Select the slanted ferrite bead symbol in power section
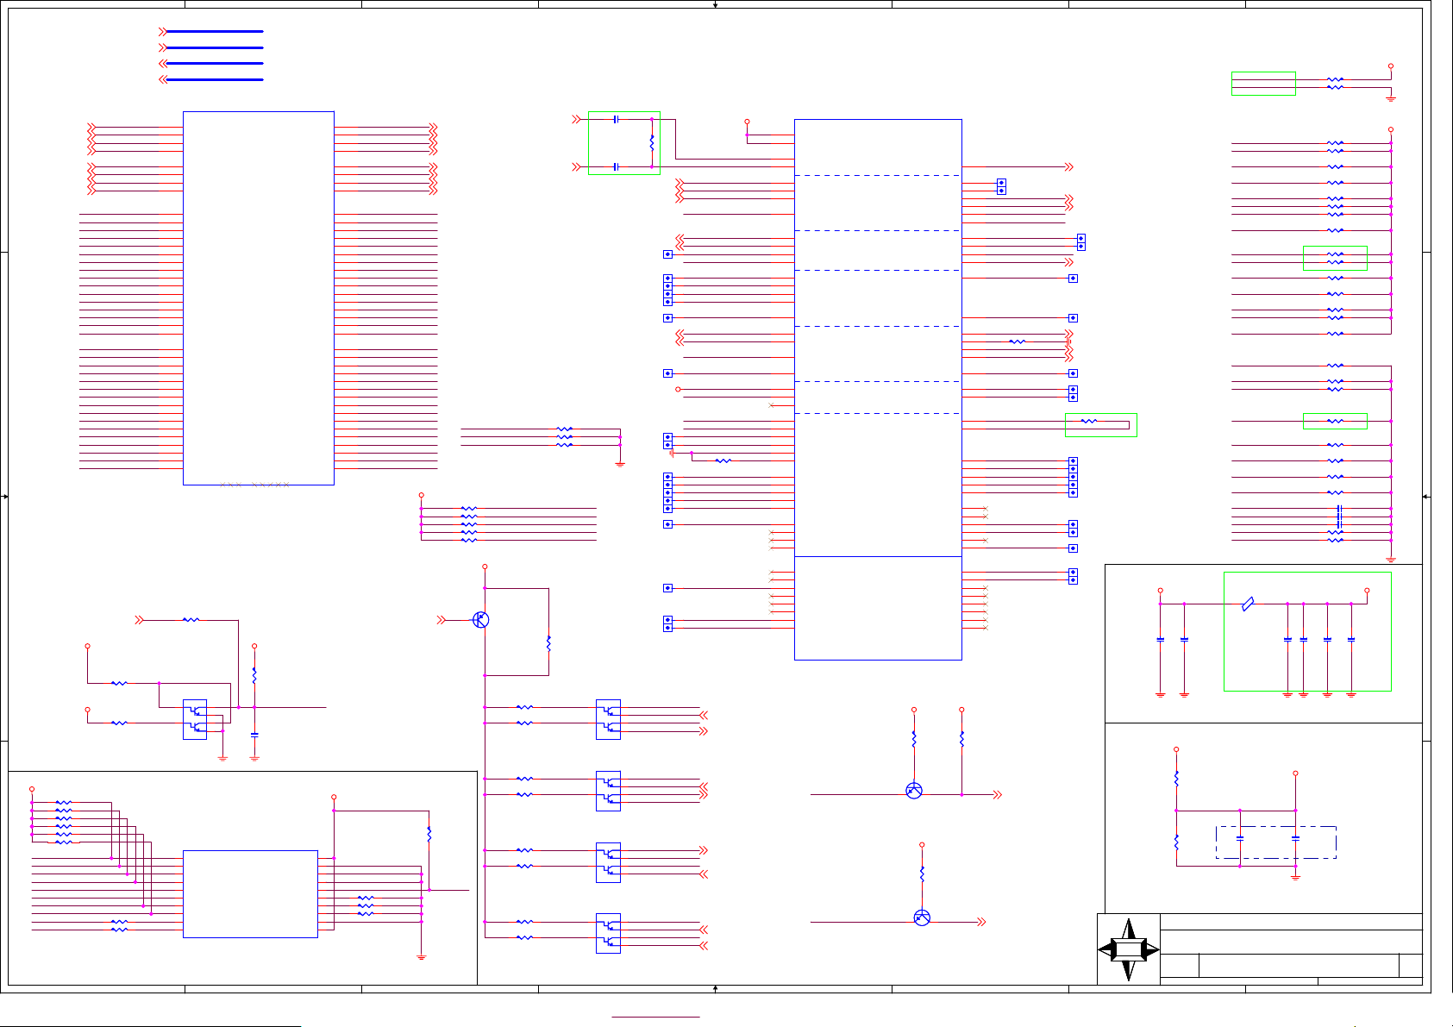 pyautogui.click(x=1248, y=604)
